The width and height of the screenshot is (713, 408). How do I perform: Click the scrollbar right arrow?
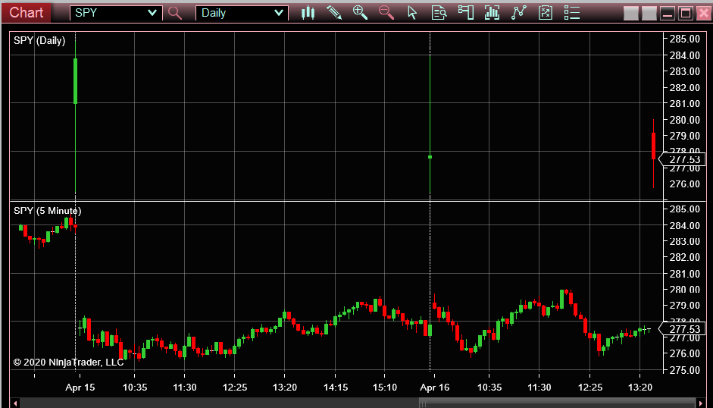(701, 403)
